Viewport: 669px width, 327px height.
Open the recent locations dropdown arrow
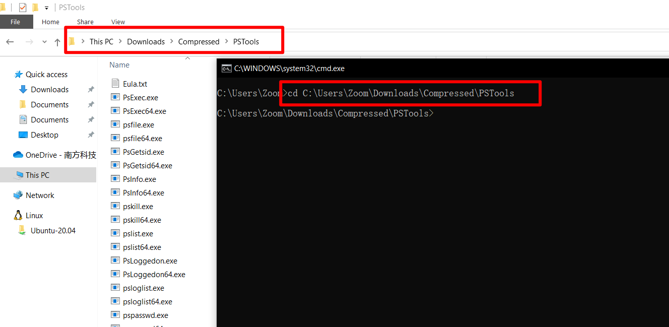[45, 42]
